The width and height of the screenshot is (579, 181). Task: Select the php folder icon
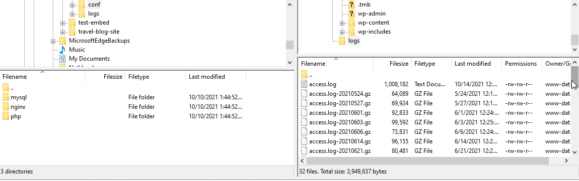coord(6,116)
